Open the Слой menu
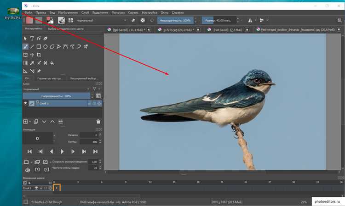This screenshot has width=345, height=206. click(x=85, y=12)
